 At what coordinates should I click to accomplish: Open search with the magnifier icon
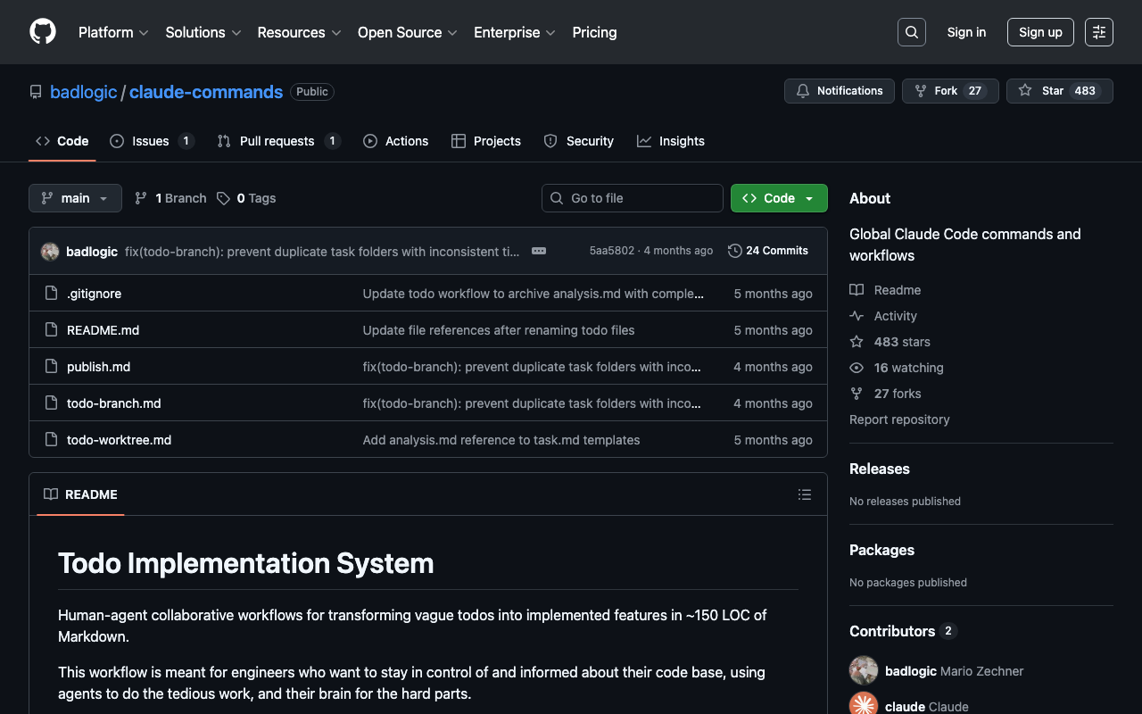pyautogui.click(x=911, y=32)
